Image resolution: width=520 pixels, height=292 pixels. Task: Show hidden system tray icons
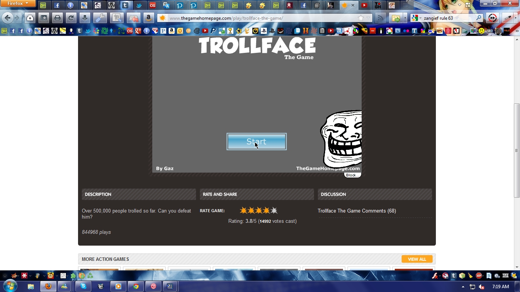point(463,287)
